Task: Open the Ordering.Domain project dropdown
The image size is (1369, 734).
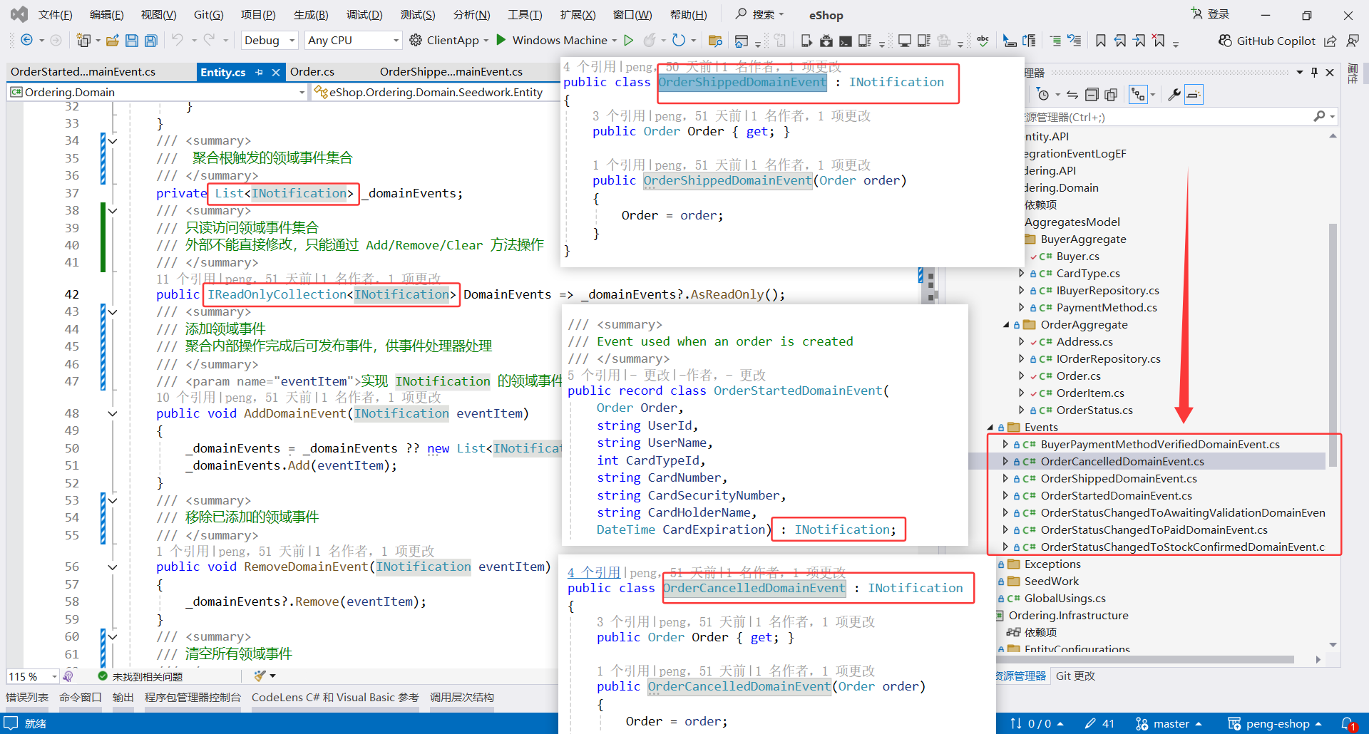Action: [x=158, y=92]
